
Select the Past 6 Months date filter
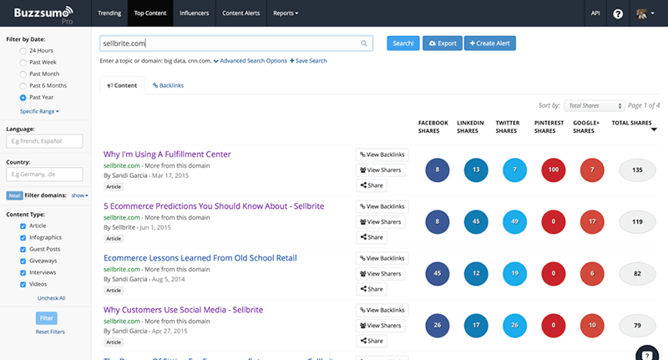coord(23,86)
